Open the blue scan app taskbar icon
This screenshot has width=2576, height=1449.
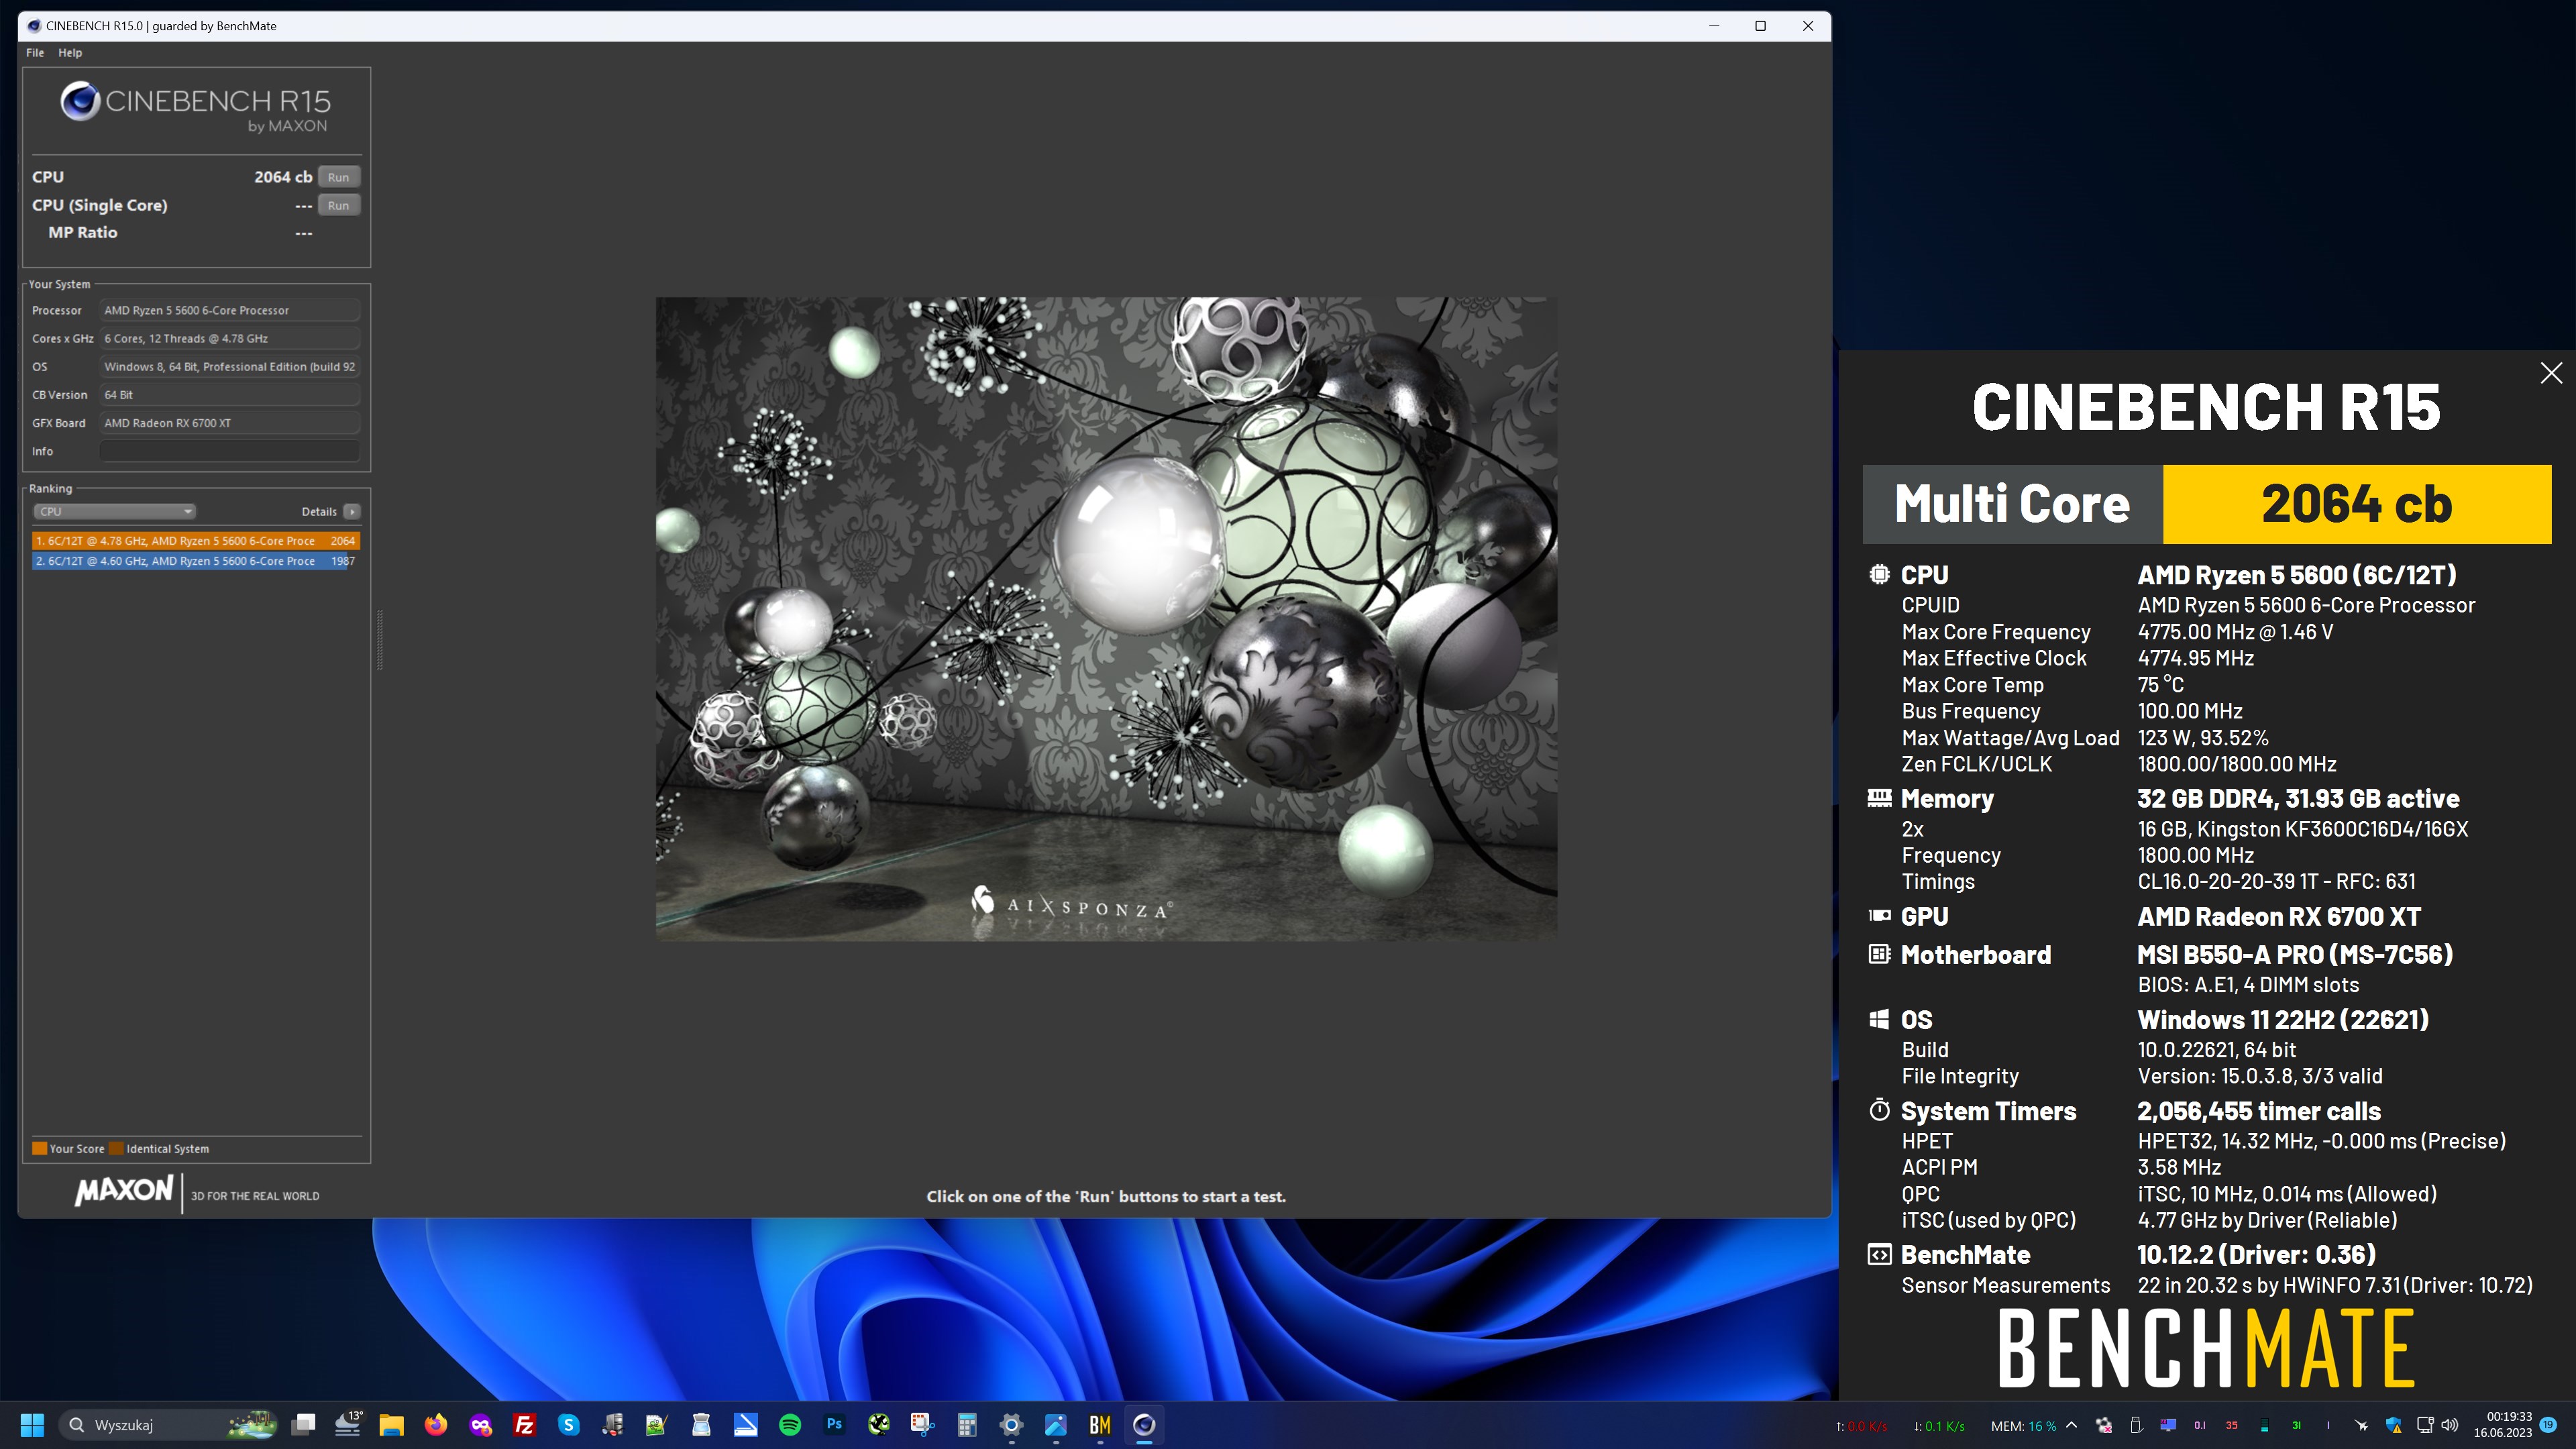pyautogui.click(x=745, y=1425)
